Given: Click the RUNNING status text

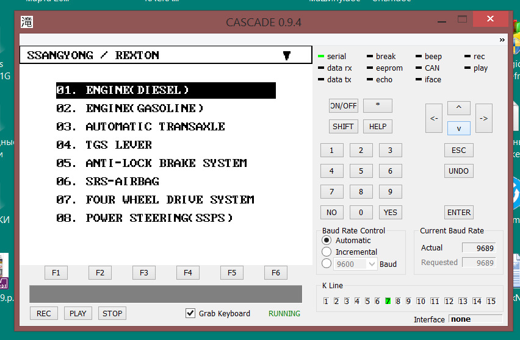Looking at the screenshot, I should tap(284, 314).
